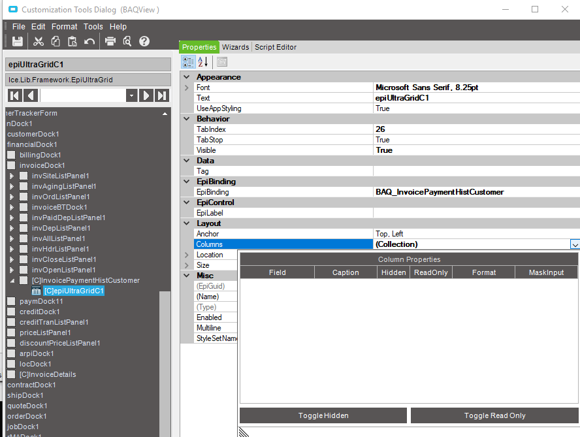Open the Help menu
Image resolution: width=580 pixels, height=437 pixels.
(x=118, y=27)
